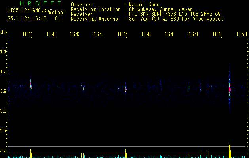Click the date stamp 25.11.24 16:40
Image resolution: width=249 pixels, height=158 pixels.
click(x=27, y=19)
